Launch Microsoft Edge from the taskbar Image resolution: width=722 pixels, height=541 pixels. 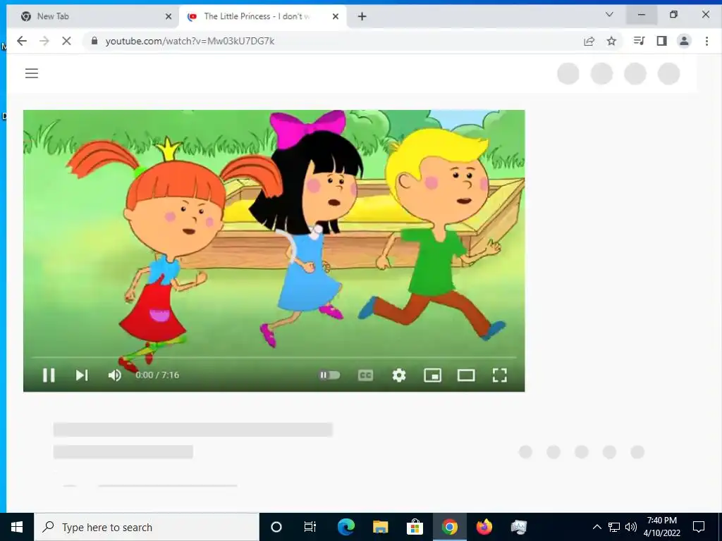pos(345,527)
